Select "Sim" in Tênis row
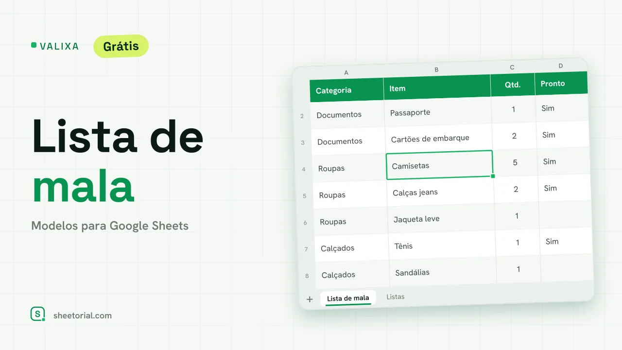The width and height of the screenshot is (622, 350). point(567,241)
